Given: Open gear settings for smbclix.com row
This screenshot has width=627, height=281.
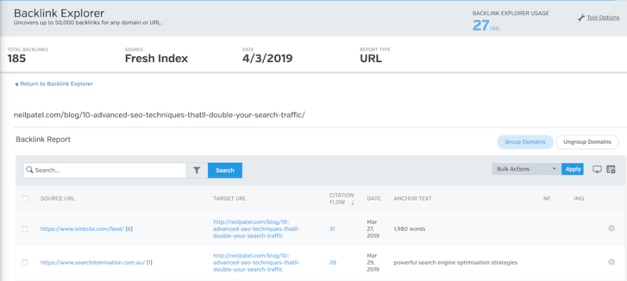Looking at the screenshot, I should 611,228.
